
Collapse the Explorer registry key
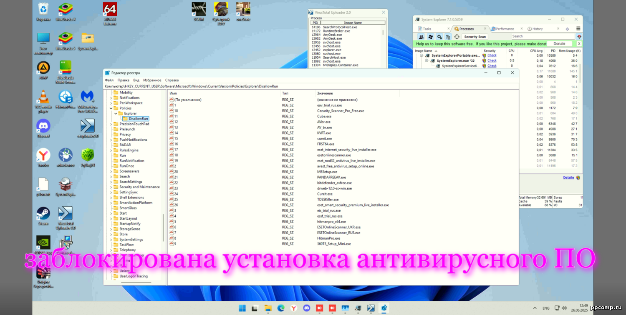[116, 113]
